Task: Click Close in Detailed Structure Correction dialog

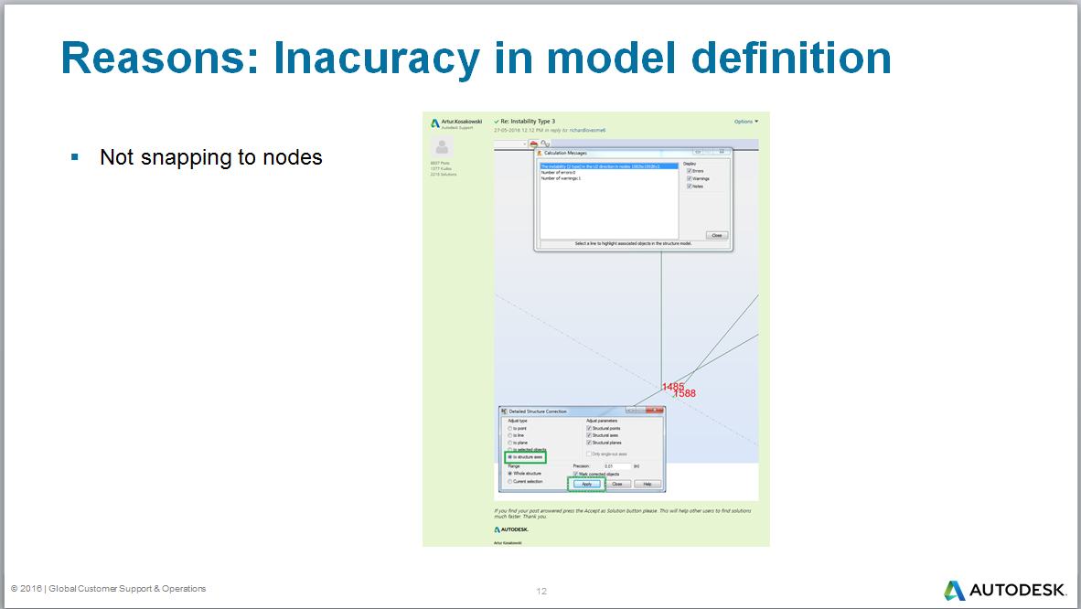Action: (617, 484)
